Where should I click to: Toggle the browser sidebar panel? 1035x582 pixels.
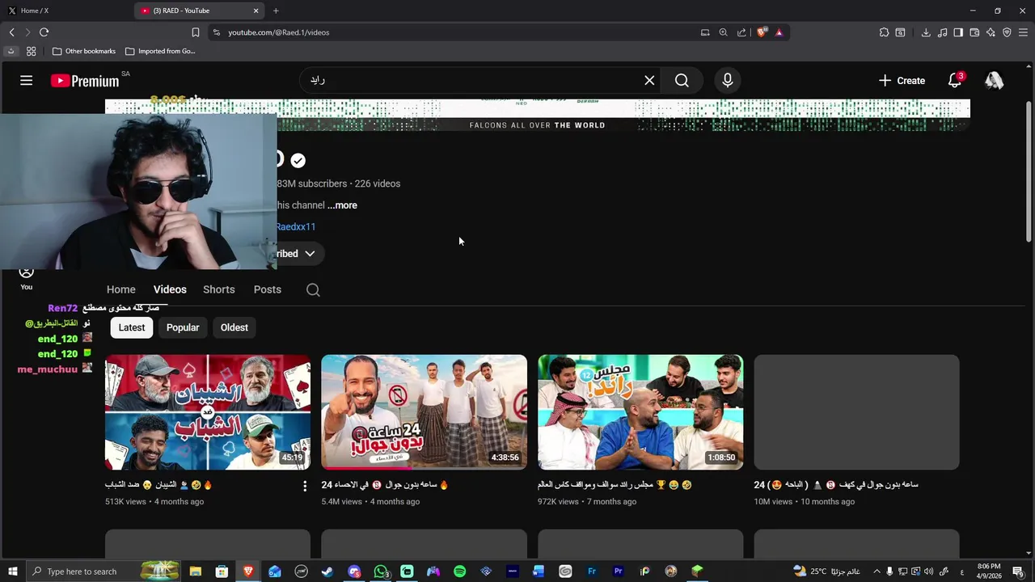coord(958,32)
